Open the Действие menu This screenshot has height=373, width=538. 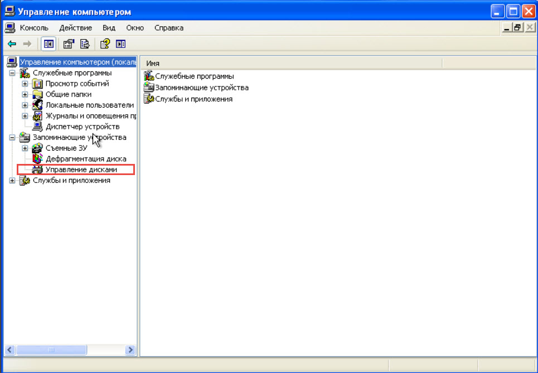(75, 28)
